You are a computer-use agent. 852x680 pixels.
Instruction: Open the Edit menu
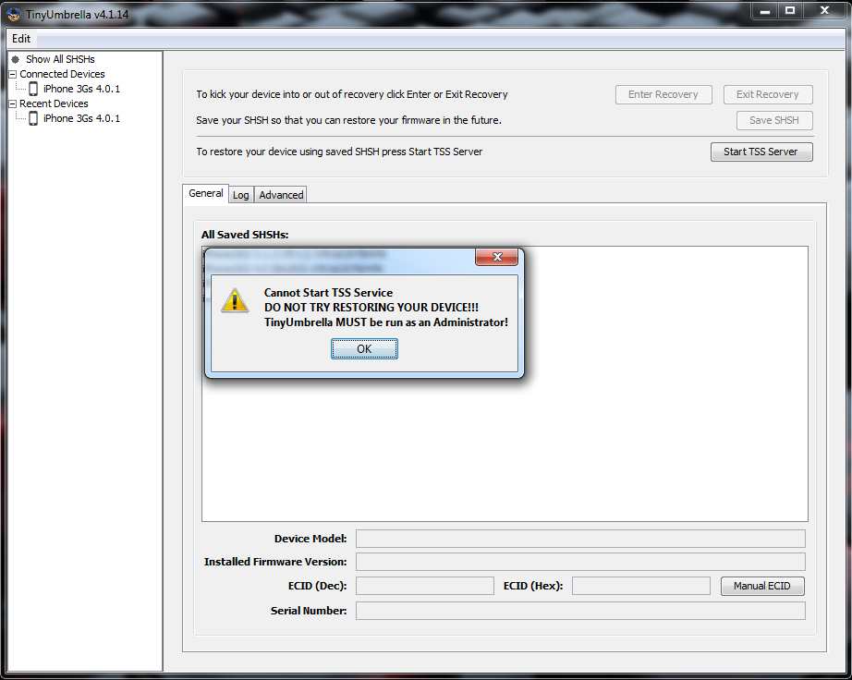click(21, 39)
